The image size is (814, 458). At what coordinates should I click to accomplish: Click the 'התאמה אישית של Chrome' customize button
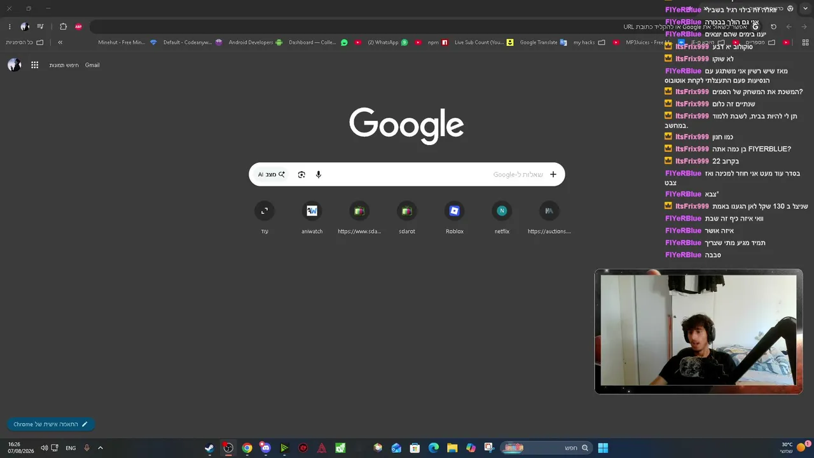(50, 424)
